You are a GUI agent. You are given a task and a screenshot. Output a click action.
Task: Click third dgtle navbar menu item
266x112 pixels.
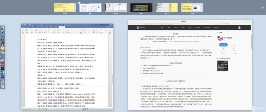[176, 28]
